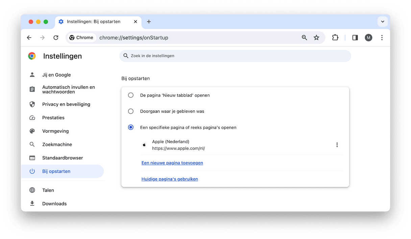Screen dimensions: 411x239
Task: Click the clipboard icon for Automatisch invullen
Action: (32, 89)
